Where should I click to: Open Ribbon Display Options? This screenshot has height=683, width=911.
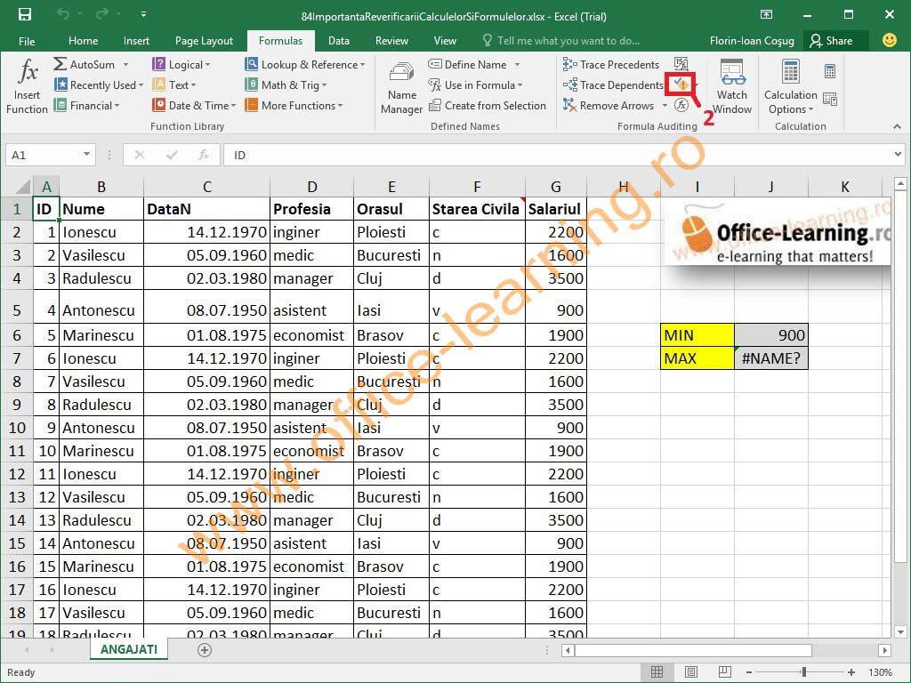(767, 15)
